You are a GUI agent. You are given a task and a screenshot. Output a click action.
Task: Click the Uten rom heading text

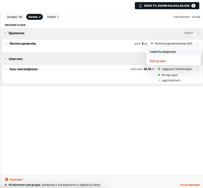pos(15,59)
